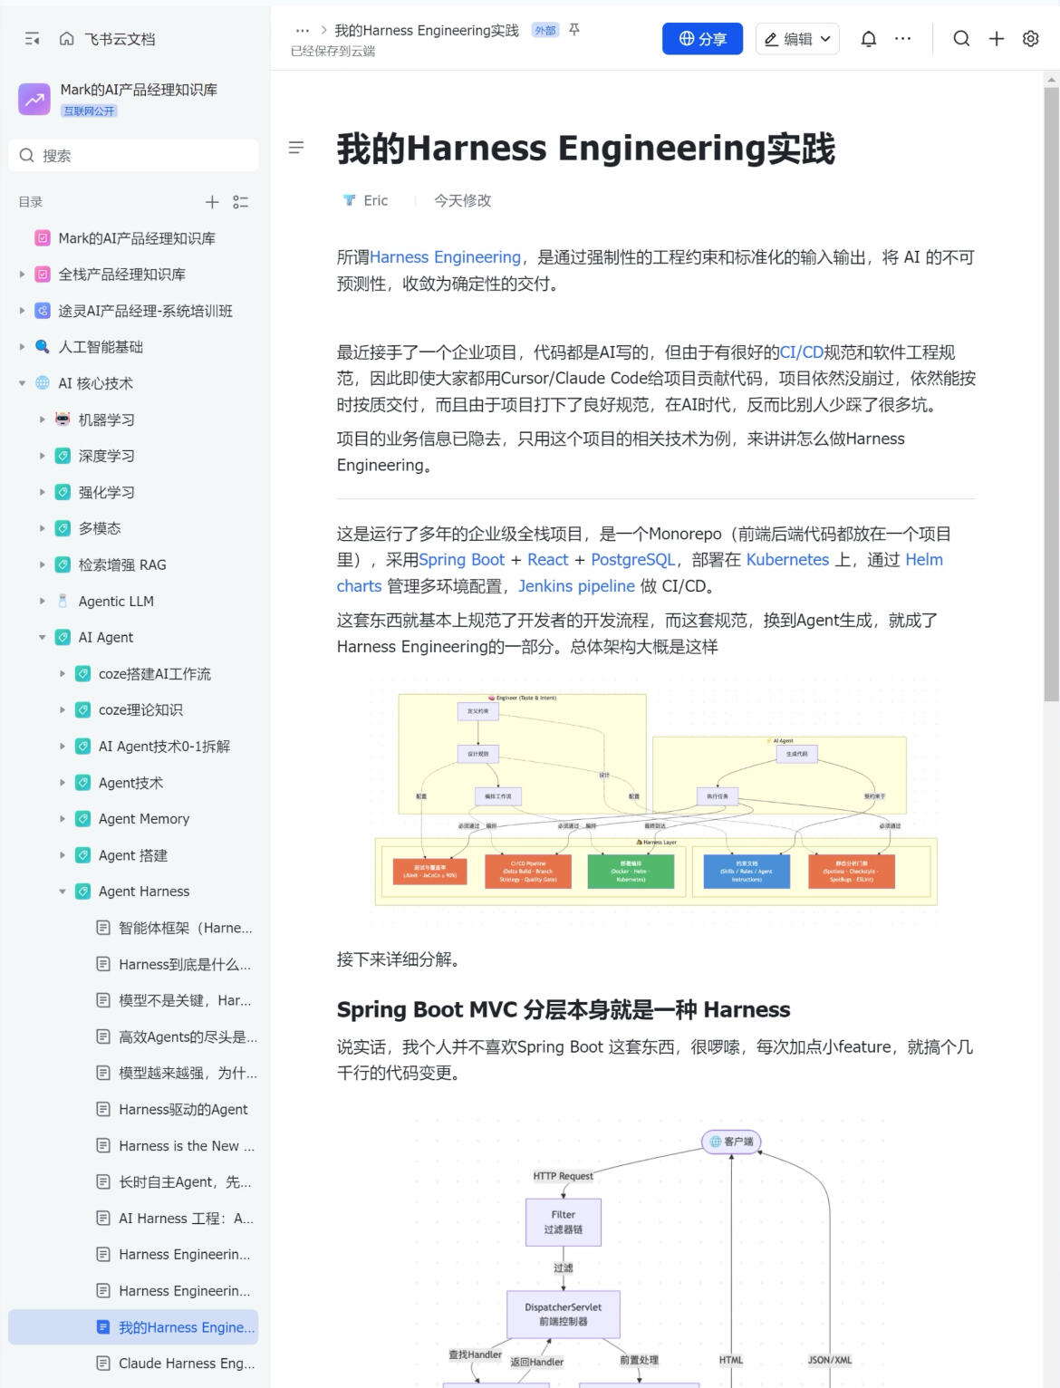Open the 机器学习 robot icon page

[63, 419]
